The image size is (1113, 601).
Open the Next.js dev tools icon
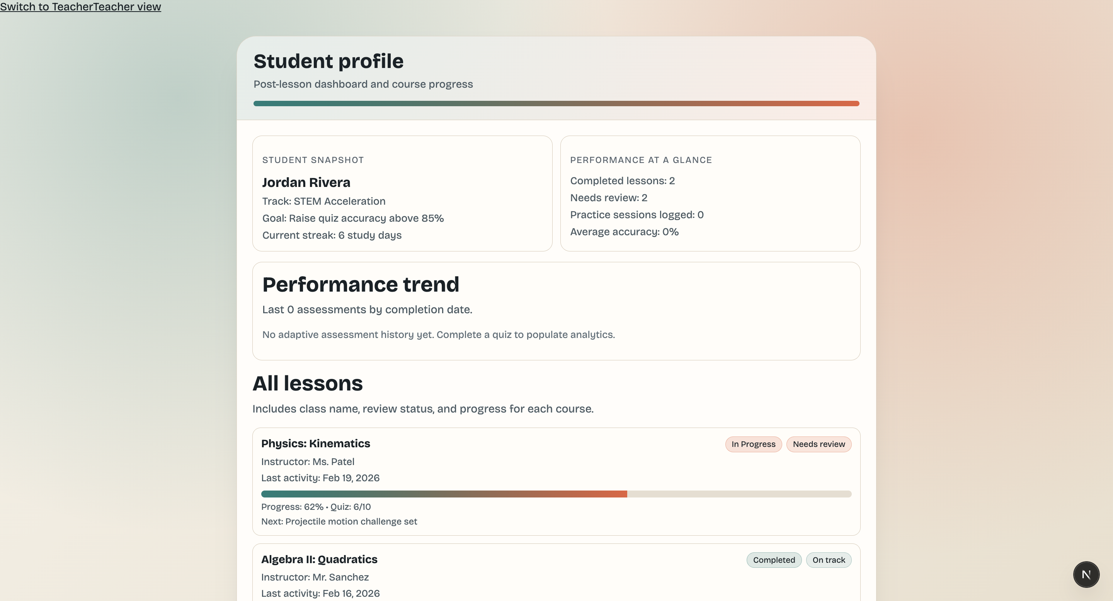[x=1086, y=574]
